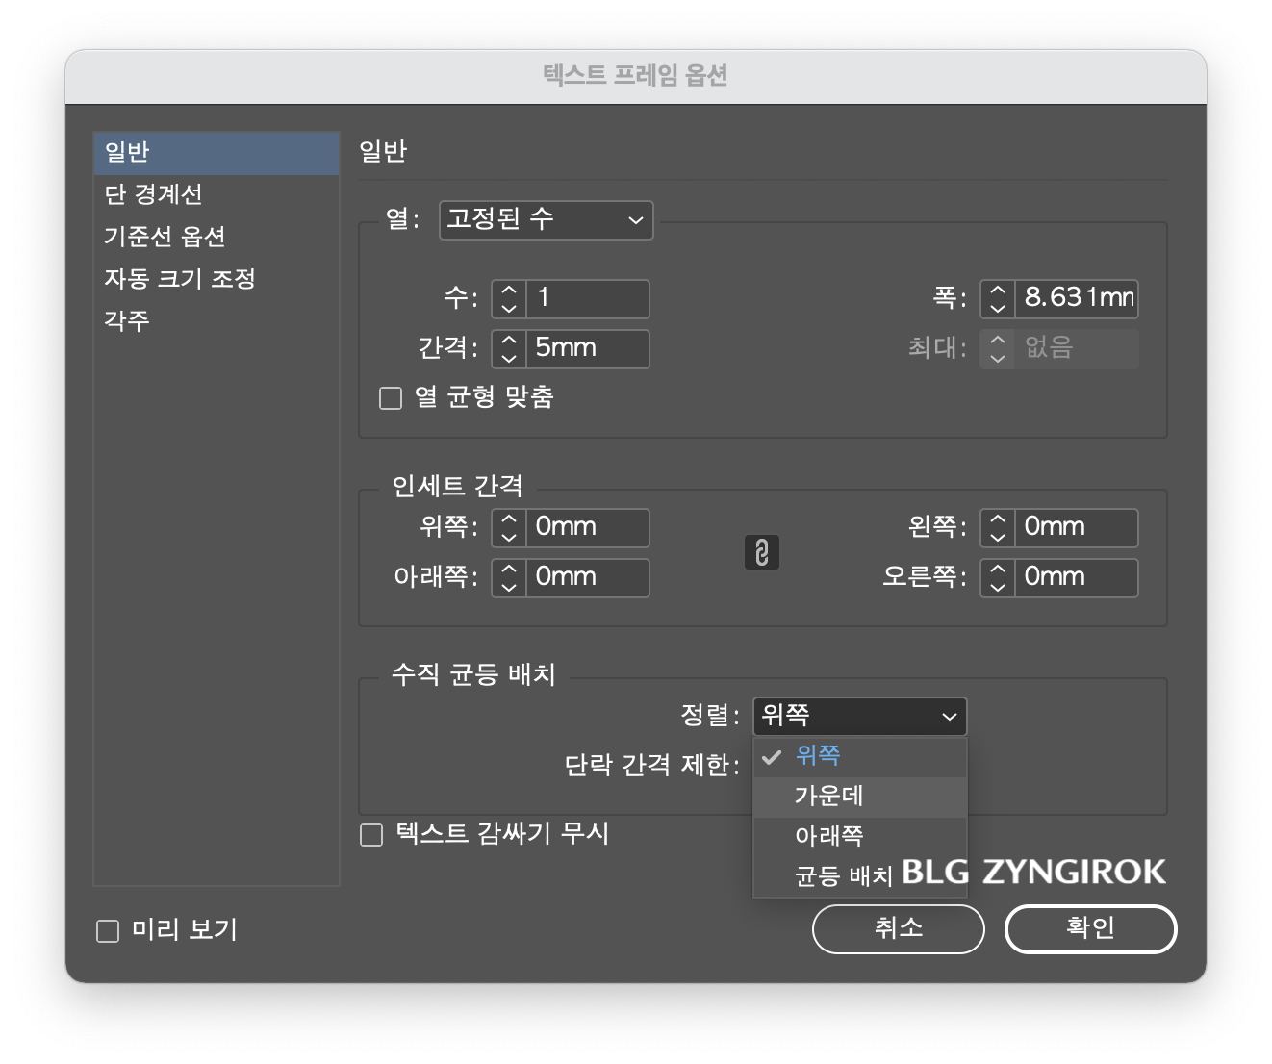Click the 확인 button to confirm
The width and height of the screenshot is (1272, 1064).
(x=1090, y=928)
